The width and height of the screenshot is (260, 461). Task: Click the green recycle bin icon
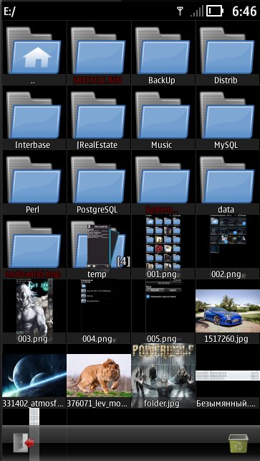pyautogui.click(x=239, y=443)
